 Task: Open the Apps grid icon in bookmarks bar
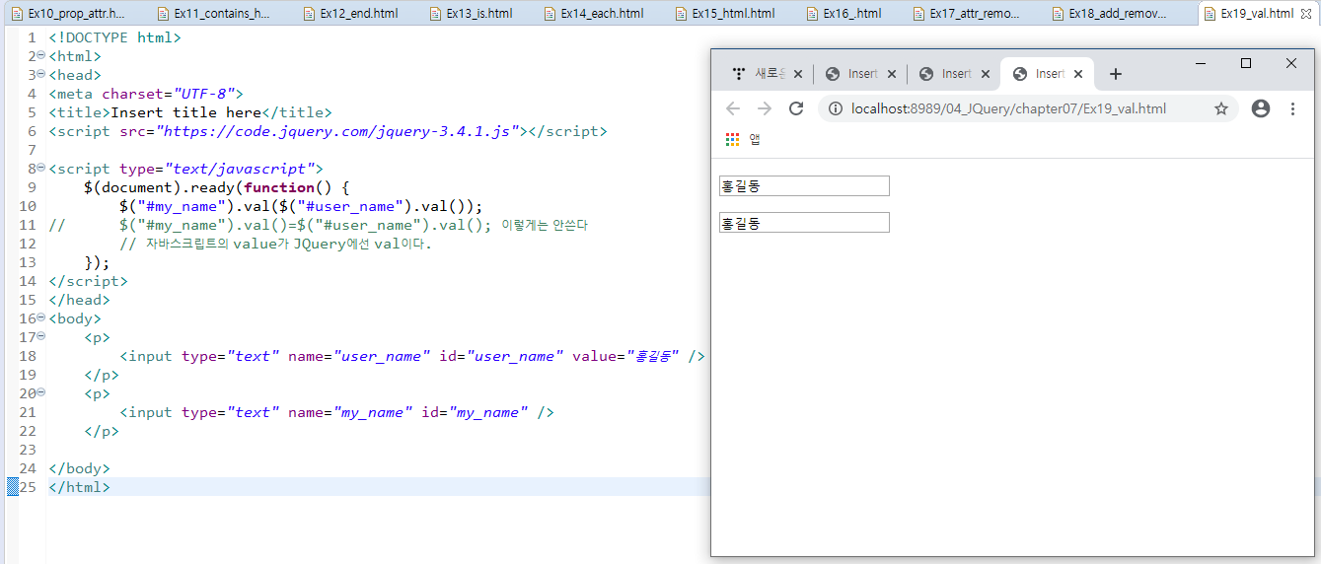[x=732, y=140]
